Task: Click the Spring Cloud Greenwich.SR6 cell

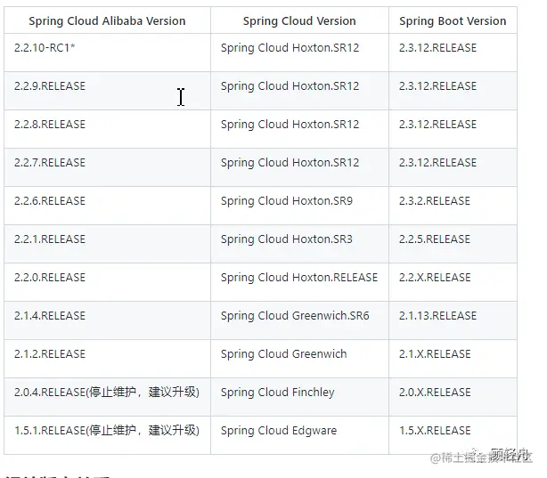Action: coord(299,320)
